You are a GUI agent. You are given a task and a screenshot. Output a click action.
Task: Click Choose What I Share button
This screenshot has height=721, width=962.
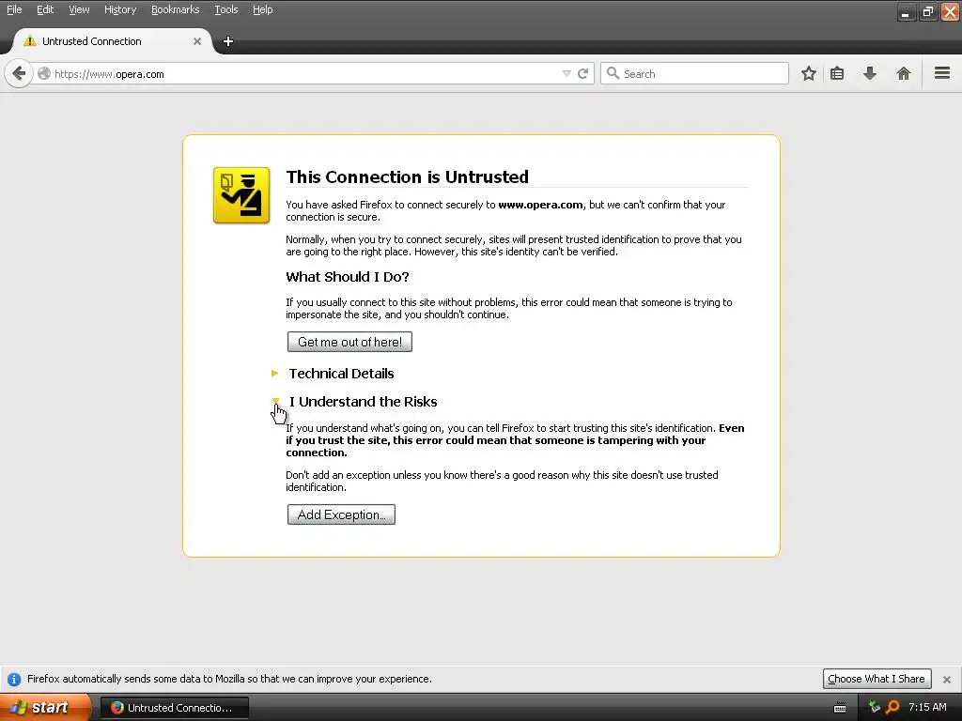pos(877,679)
